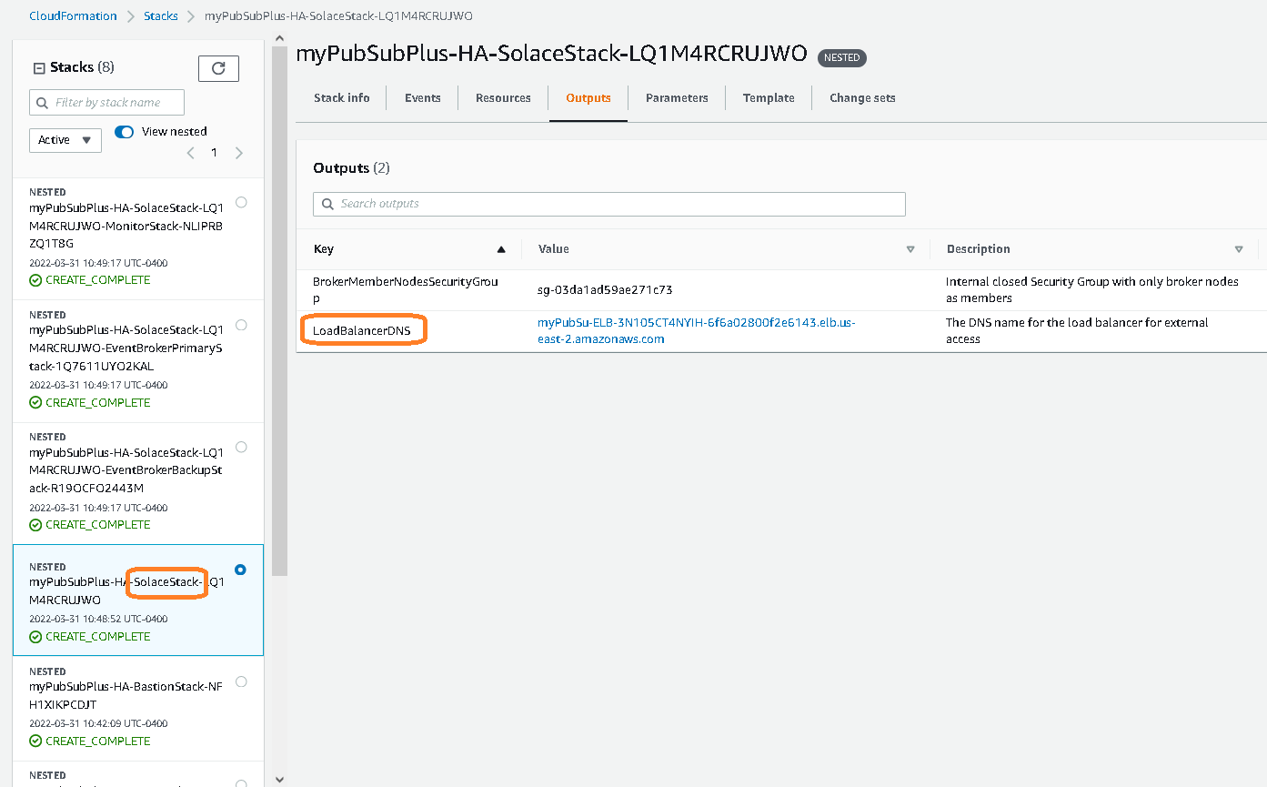The image size is (1267, 787).
Task: Click Stacks breadcrumb link
Action: pyautogui.click(x=161, y=16)
